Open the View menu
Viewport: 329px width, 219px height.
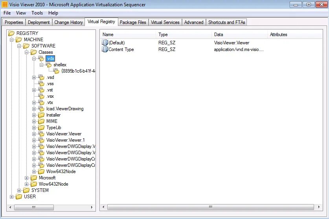click(x=21, y=13)
